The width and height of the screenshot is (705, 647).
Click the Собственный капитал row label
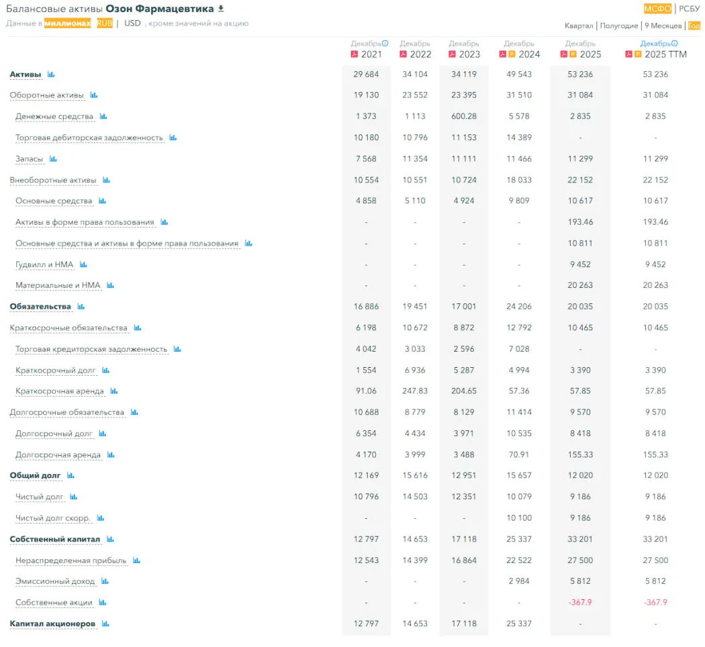54,539
